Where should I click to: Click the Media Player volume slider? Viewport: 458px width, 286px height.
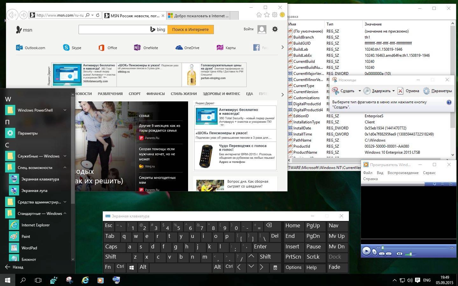pyautogui.click(x=411, y=254)
